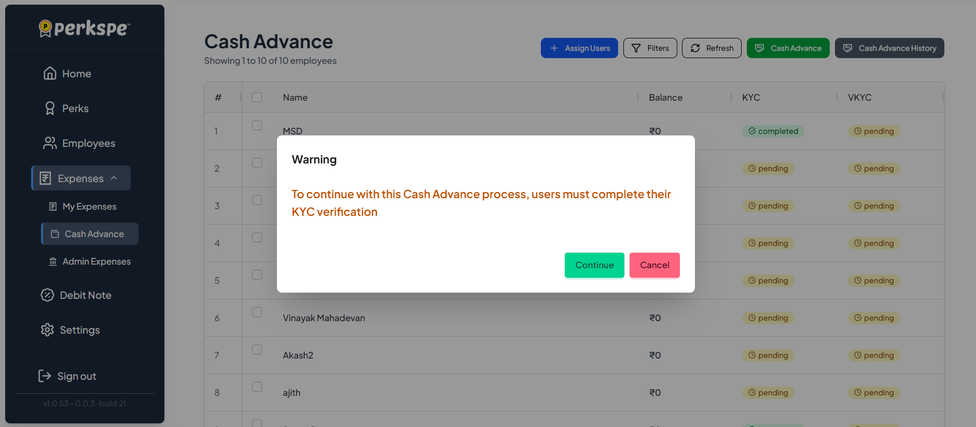Open Settings via the gear icon
This screenshot has height=427, width=976.
coord(47,329)
